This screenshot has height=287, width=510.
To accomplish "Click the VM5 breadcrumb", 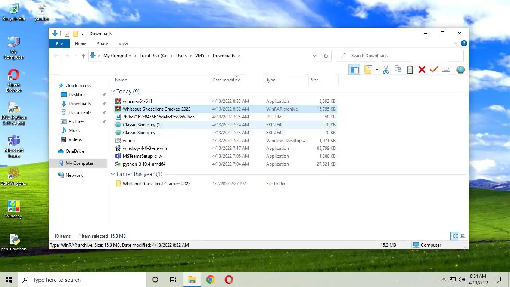I will pyautogui.click(x=199, y=56).
